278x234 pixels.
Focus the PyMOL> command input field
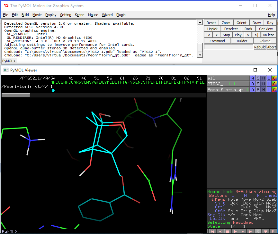tap(110, 61)
